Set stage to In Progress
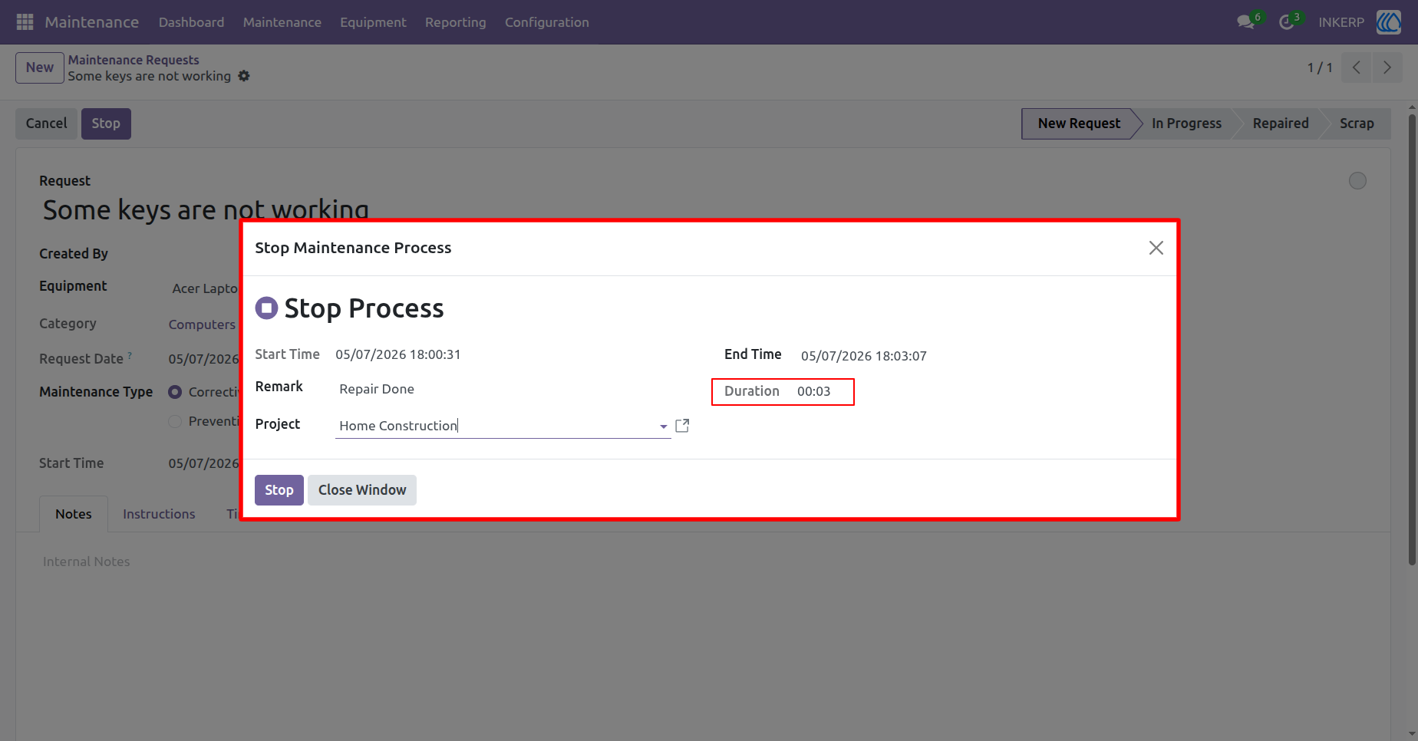 click(x=1186, y=123)
